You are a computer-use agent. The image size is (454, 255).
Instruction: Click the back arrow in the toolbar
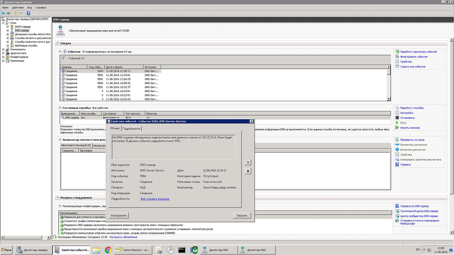[3, 13]
